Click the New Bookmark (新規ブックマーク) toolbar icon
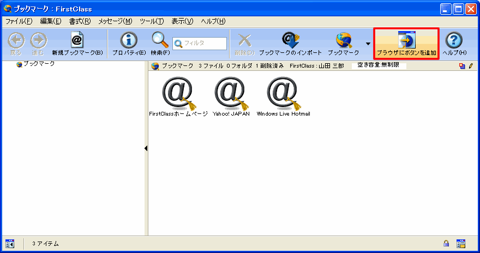 pyautogui.click(x=77, y=41)
